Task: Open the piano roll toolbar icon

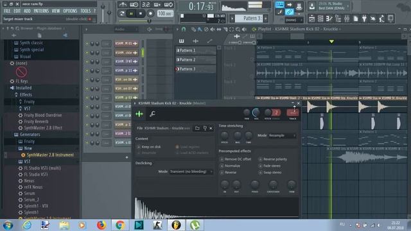Action: pos(329,19)
